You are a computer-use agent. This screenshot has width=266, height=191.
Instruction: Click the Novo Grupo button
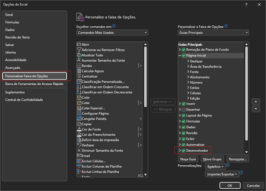212,159
